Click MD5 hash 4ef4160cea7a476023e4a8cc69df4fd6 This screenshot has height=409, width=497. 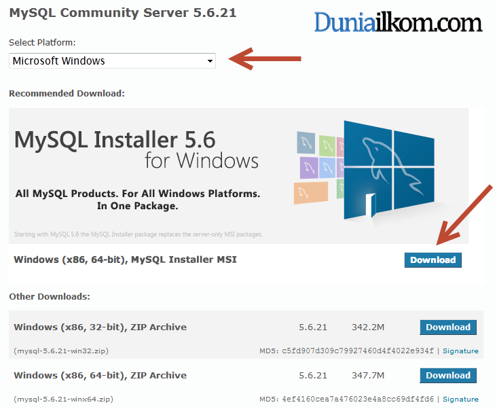tap(358, 399)
